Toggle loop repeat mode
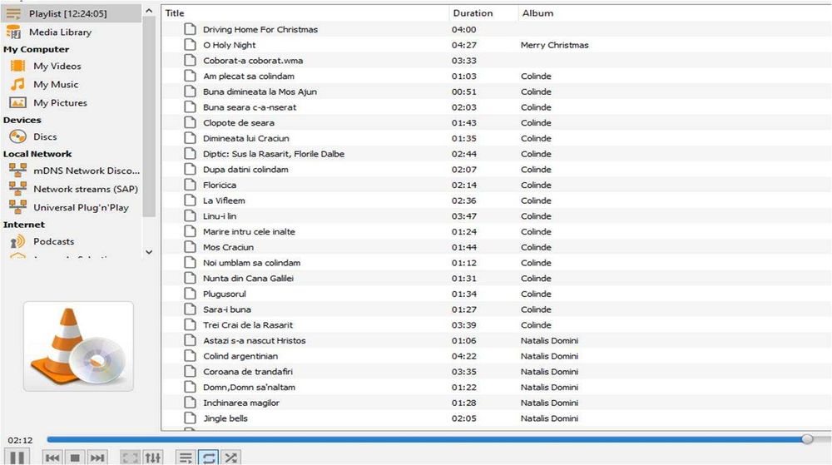Screen dimensions: 832x465 pyautogui.click(x=209, y=458)
